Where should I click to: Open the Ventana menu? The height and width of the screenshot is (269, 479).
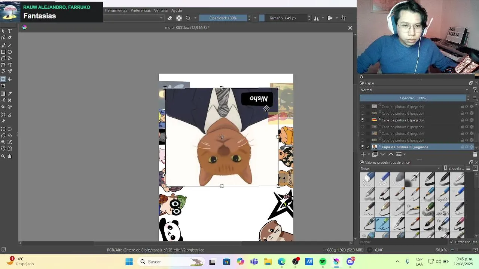click(x=161, y=10)
